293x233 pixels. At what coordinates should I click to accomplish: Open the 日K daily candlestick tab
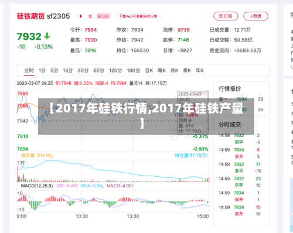pyautogui.click(x=149, y=70)
